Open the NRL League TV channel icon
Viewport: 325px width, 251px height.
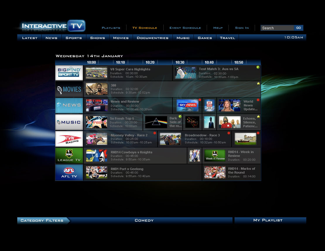[x=69, y=155]
